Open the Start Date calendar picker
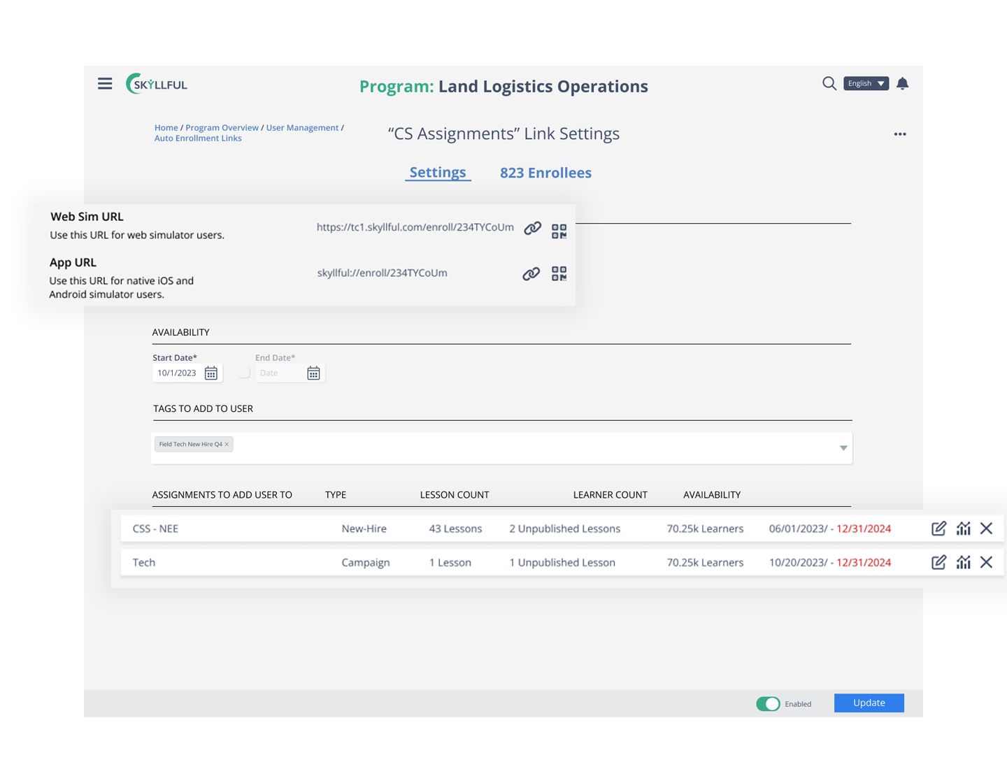Image resolution: width=1007 pixels, height=783 pixels. (211, 373)
